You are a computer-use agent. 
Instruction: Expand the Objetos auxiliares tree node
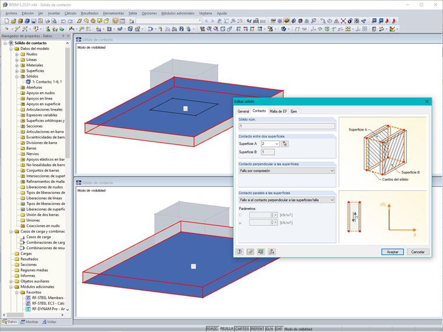[x=11, y=281]
